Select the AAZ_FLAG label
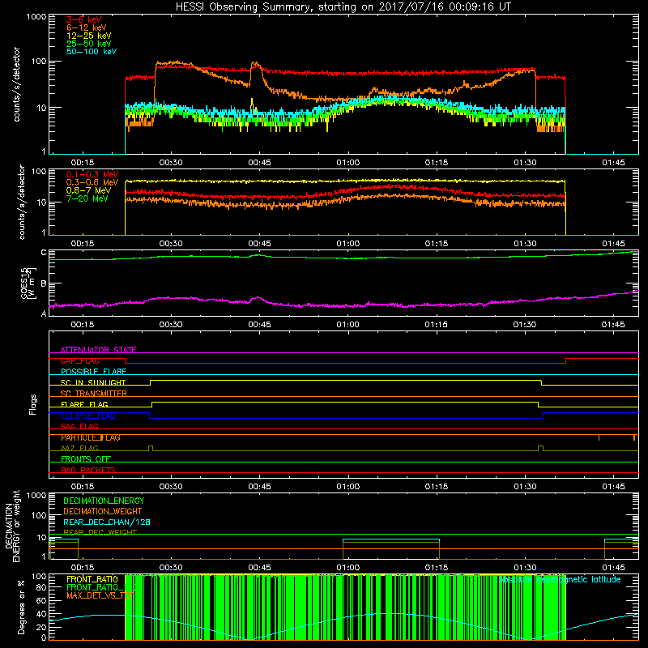The image size is (648, 648). 79,448
